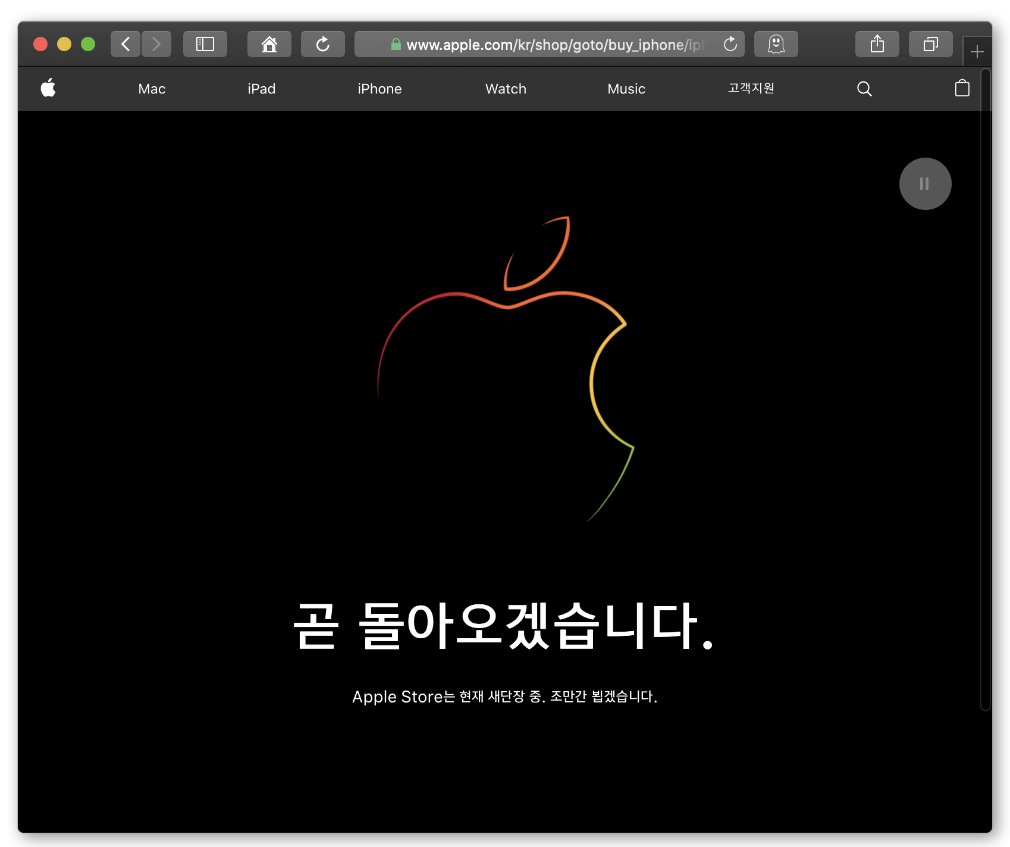Open the Music navigation item
1010x847 pixels.
coord(626,89)
